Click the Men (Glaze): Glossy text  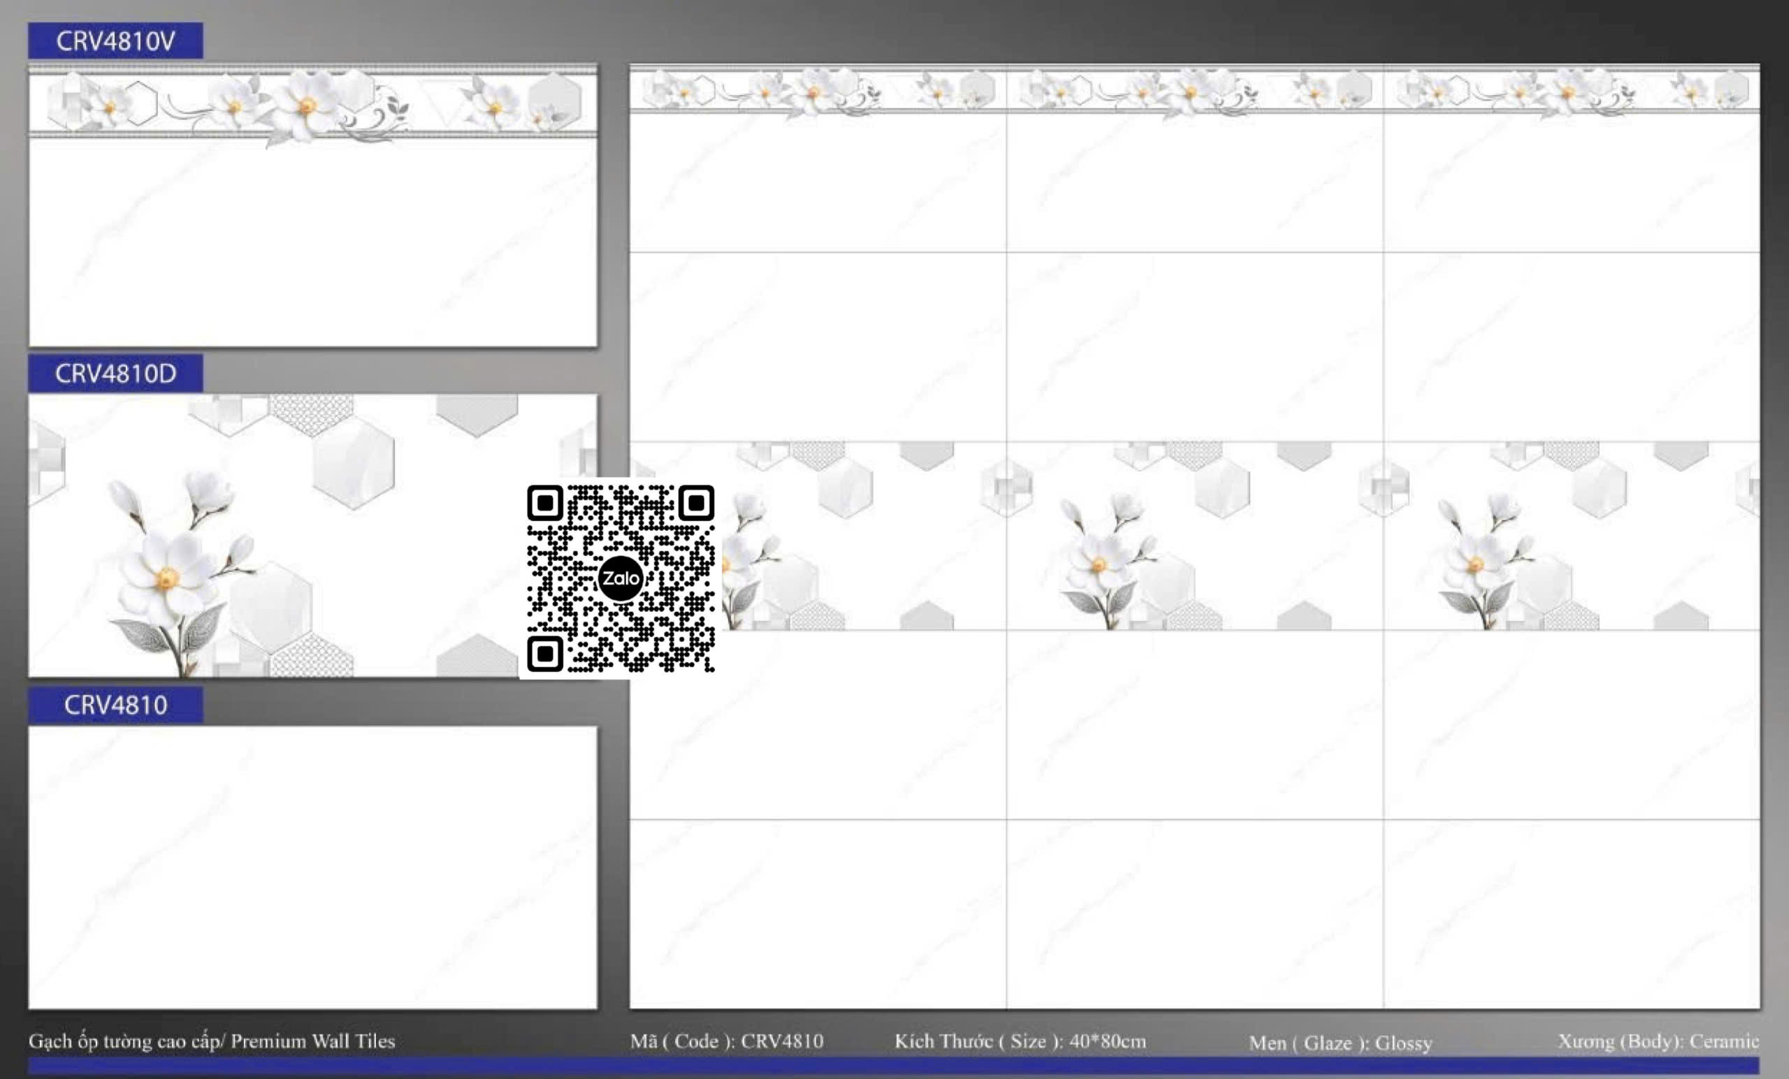(x=1340, y=1043)
